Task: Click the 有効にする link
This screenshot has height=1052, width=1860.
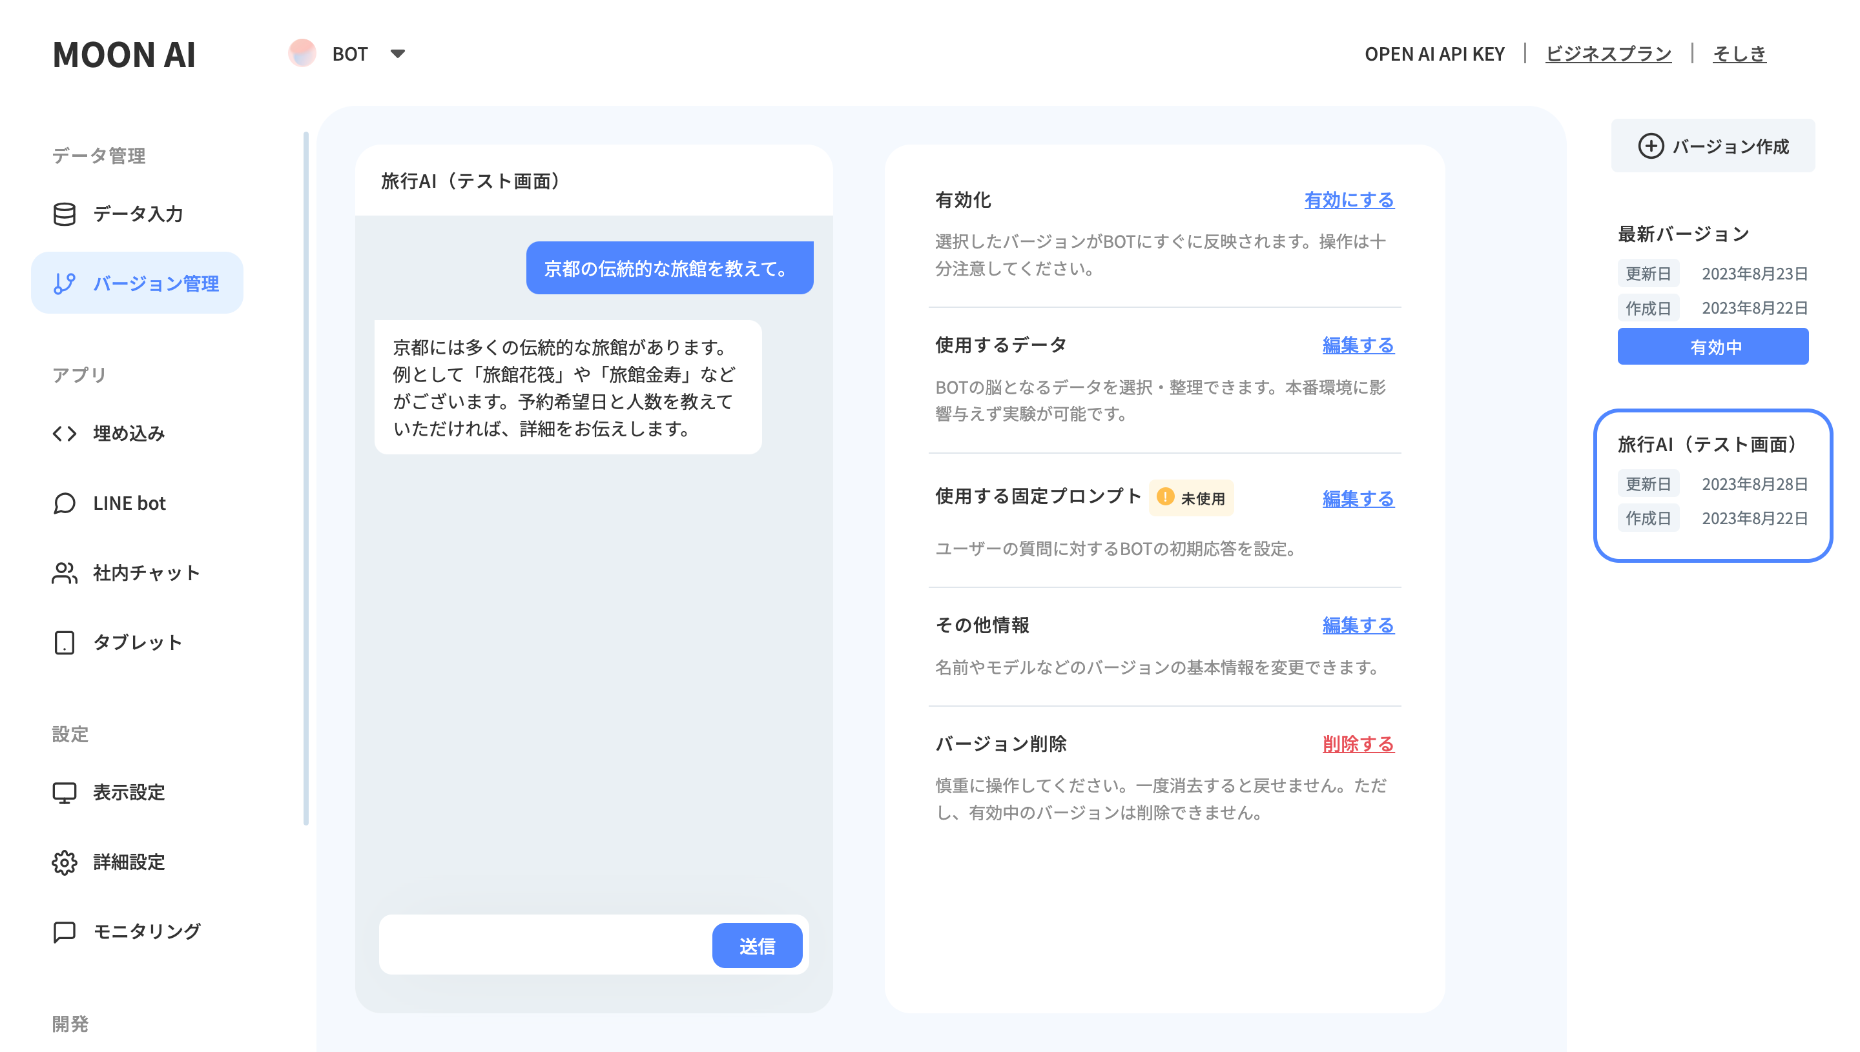Action: 1348,200
